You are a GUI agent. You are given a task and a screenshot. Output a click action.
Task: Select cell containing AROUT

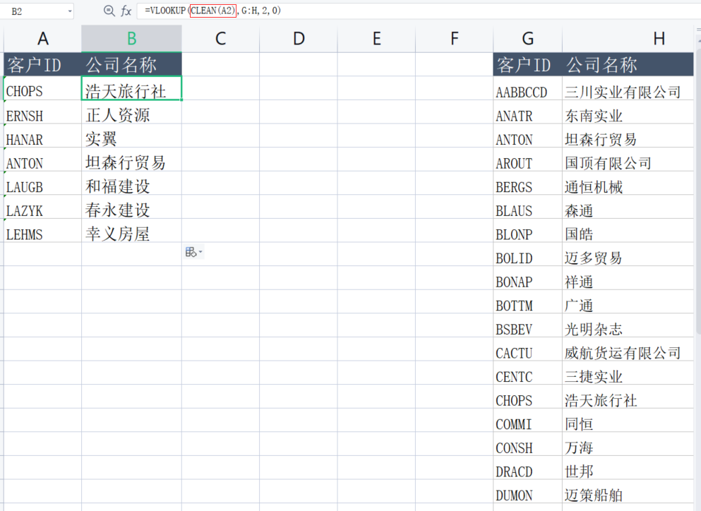pos(527,159)
